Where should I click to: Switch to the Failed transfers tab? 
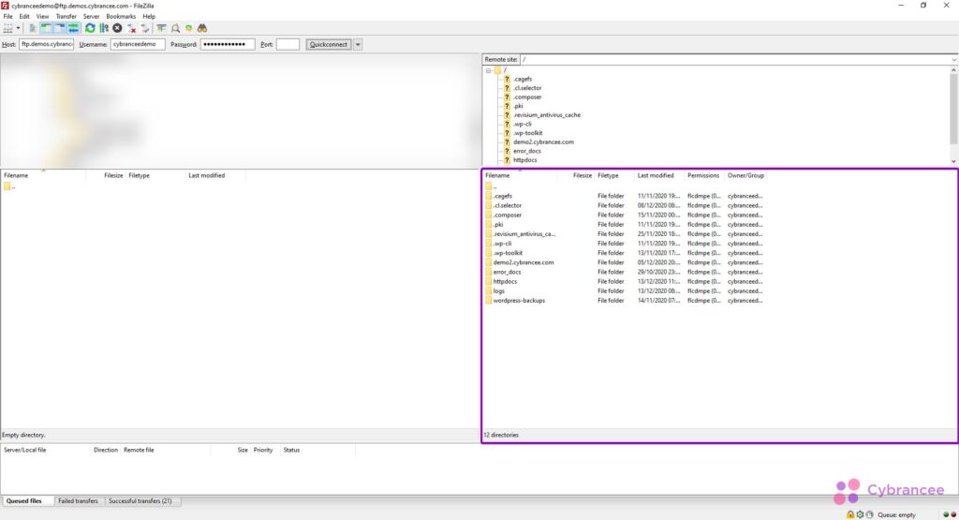click(78, 501)
